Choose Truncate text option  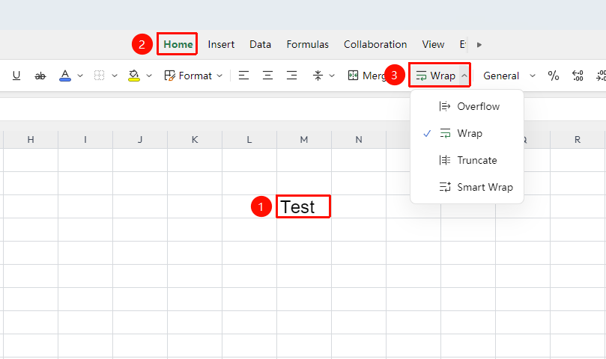467,160
